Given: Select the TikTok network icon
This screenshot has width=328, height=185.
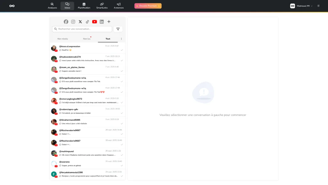Looking at the screenshot, I should (x=87, y=22).
